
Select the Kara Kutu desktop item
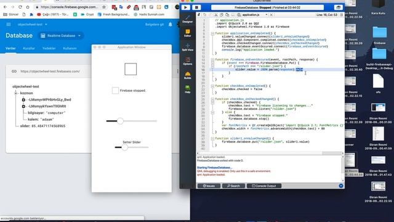(378, 7)
